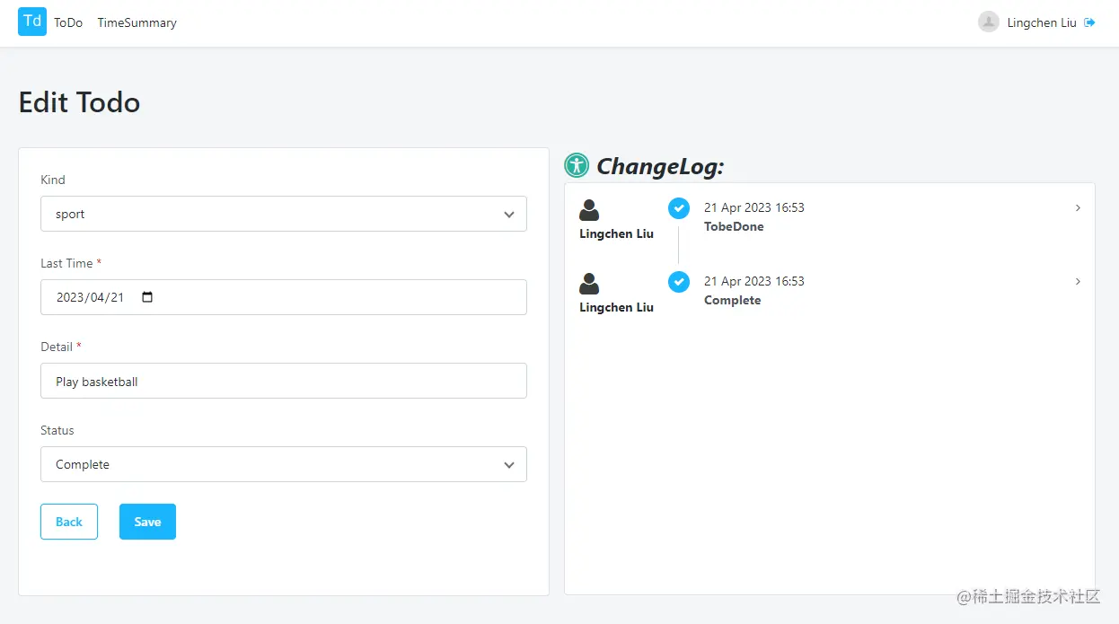Expand the Complete changelog entry chevron
1119x624 pixels.
click(1078, 282)
